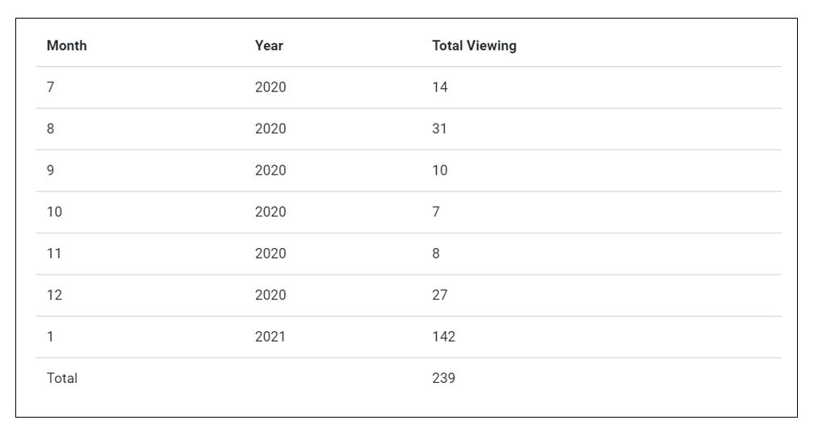
Task: Click the month 11 cell
Action: 55,254
